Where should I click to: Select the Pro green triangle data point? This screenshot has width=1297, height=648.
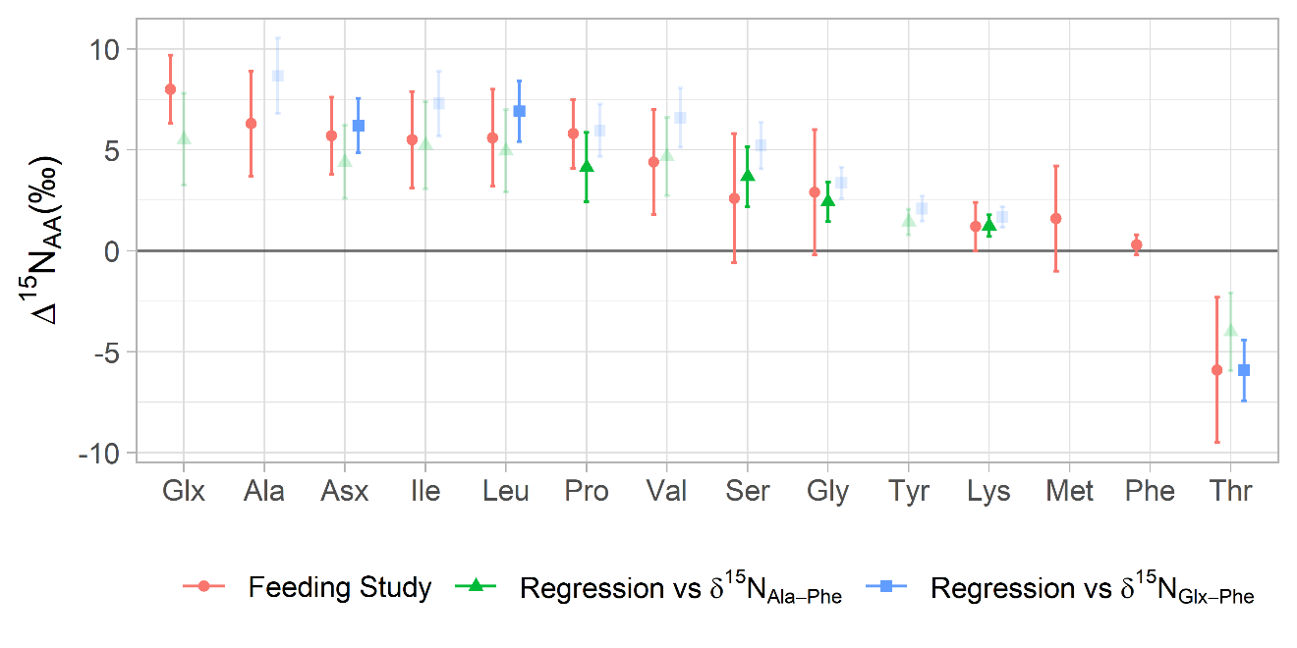pyautogui.click(x=587, y=167)
